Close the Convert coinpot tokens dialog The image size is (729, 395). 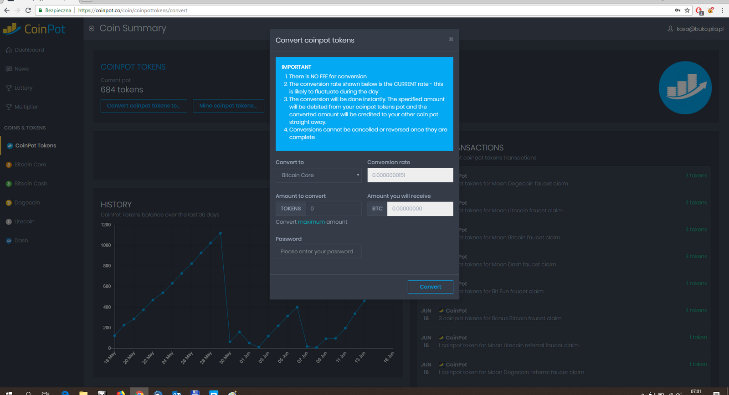pyautogui.click(x=451, y=39)
